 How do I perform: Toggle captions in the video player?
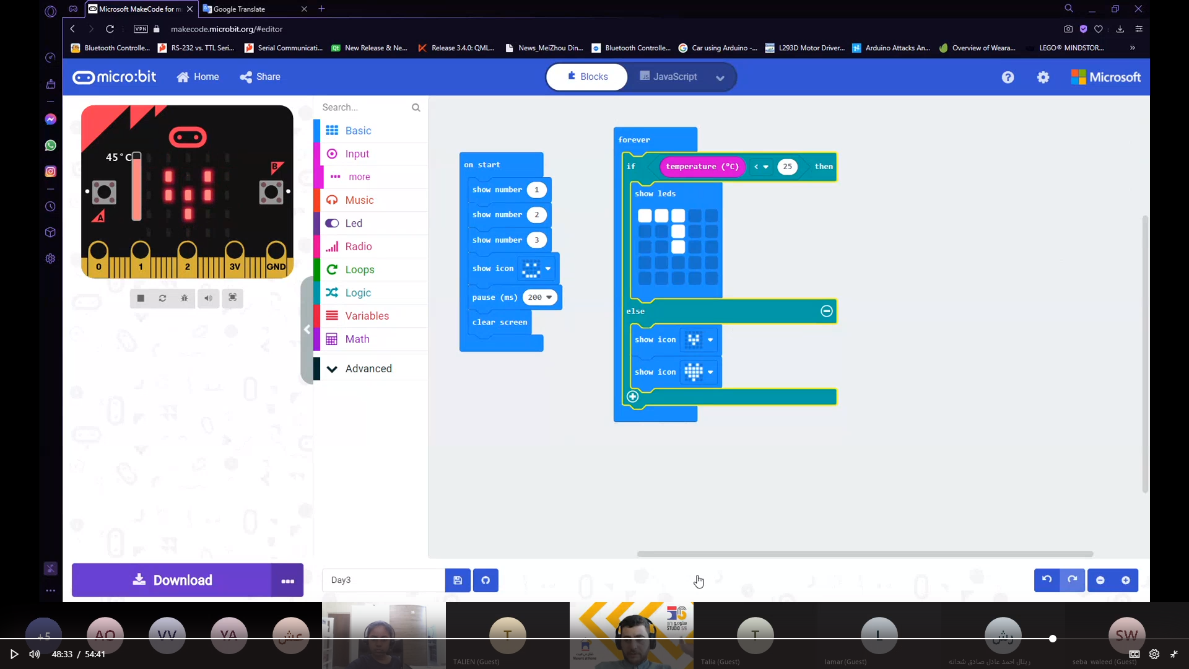coord(1135,654)
